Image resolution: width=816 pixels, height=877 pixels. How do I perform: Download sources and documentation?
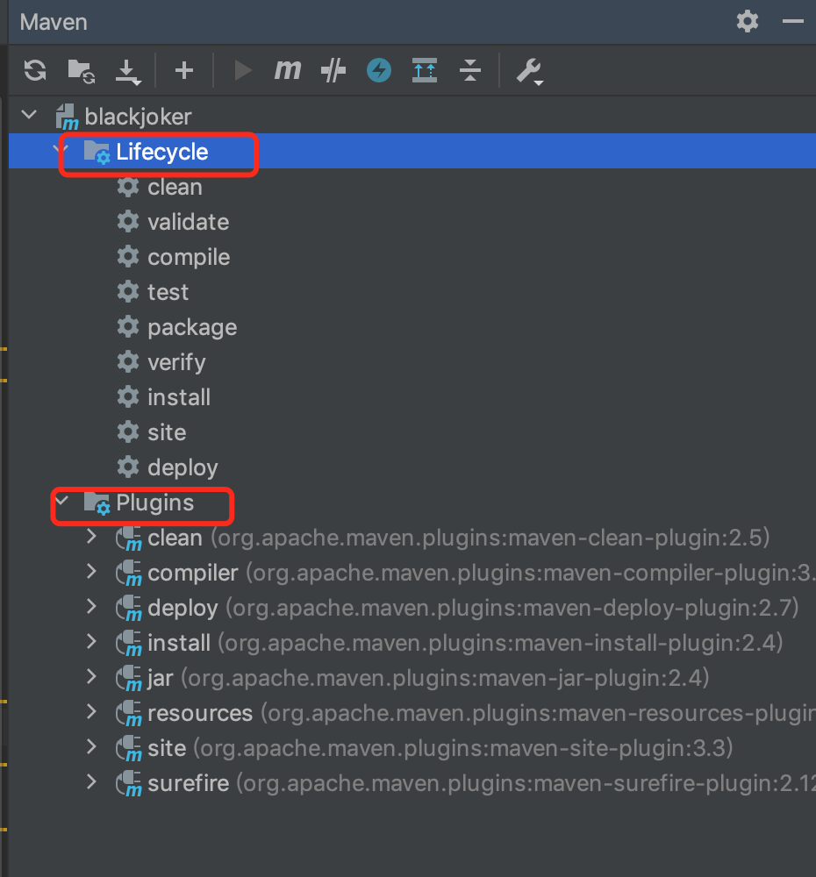(128, 70)
